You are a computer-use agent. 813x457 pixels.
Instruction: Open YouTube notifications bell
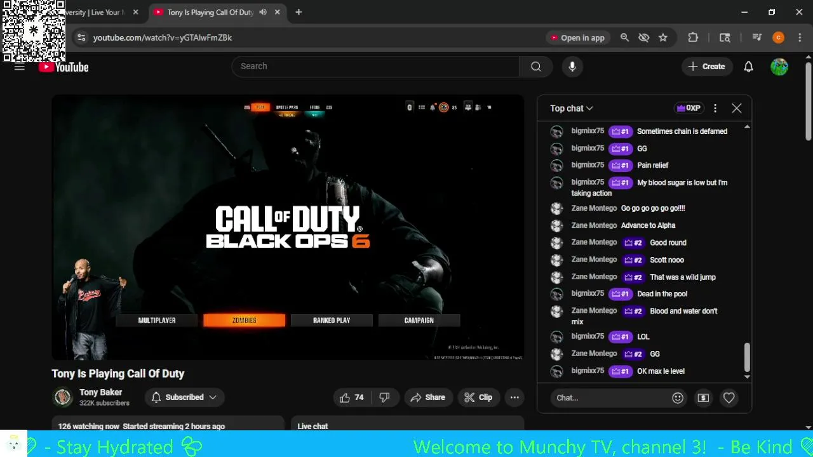(x=748, y=67)
